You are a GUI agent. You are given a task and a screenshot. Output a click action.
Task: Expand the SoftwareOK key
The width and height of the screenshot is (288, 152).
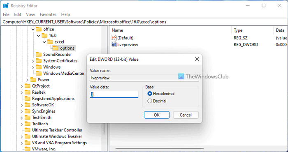pos(22,105)
